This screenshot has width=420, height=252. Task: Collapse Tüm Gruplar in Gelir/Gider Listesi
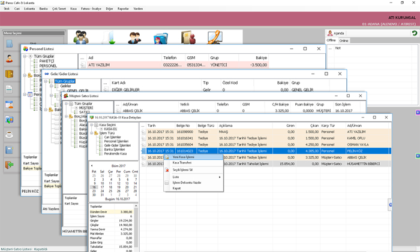(x=46, y=81)
